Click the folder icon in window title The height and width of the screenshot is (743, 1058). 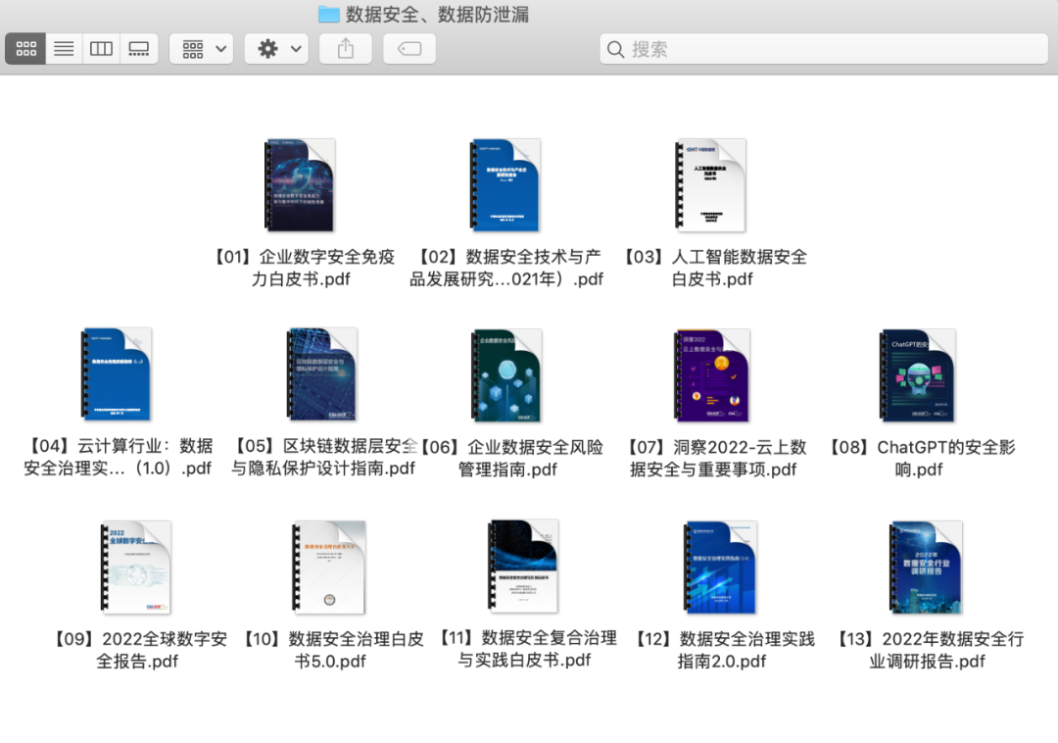pyautogui.click(x=329, y=14)
